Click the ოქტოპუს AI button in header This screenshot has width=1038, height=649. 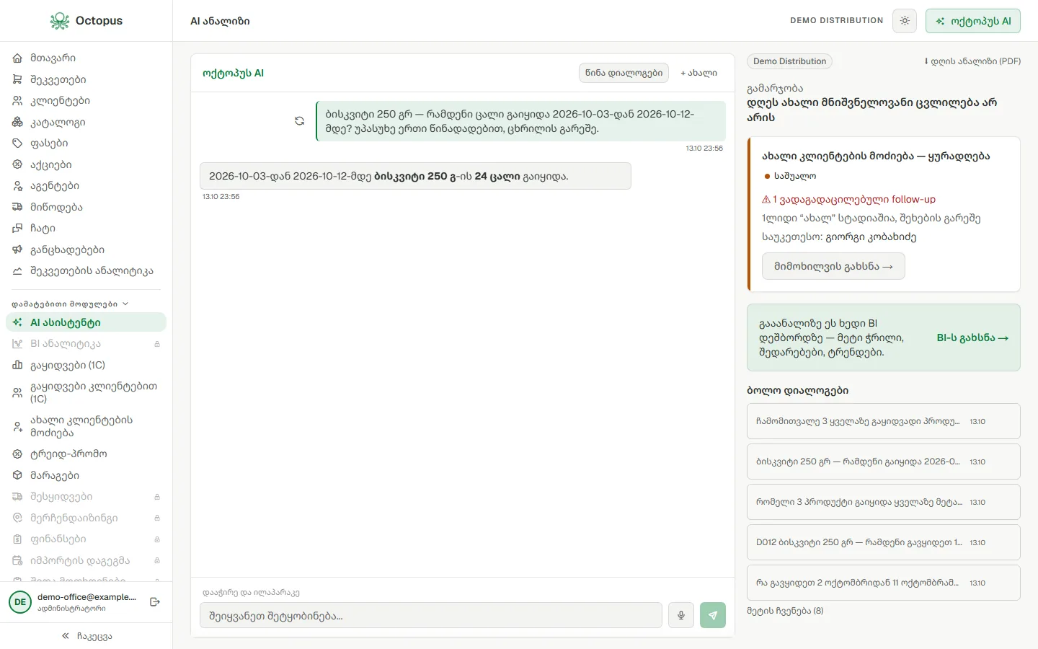click(973, 21)
